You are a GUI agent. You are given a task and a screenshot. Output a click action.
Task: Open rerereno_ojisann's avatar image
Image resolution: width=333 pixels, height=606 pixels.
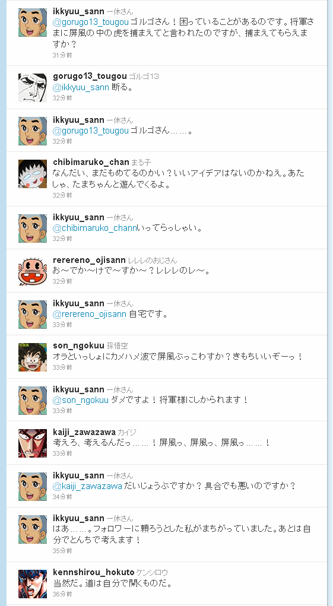pyautogui.click(x=33, y=271)
